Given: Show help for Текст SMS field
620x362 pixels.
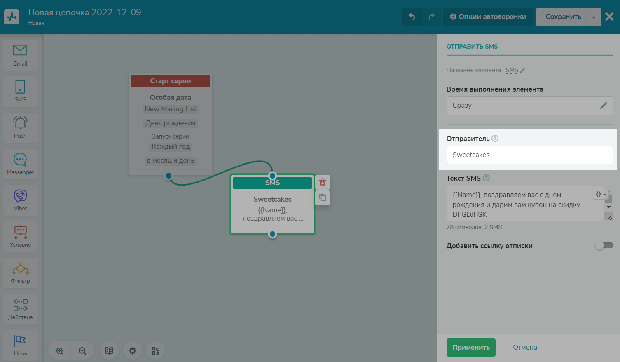Looking at the screenshot, I should [486, 178].
